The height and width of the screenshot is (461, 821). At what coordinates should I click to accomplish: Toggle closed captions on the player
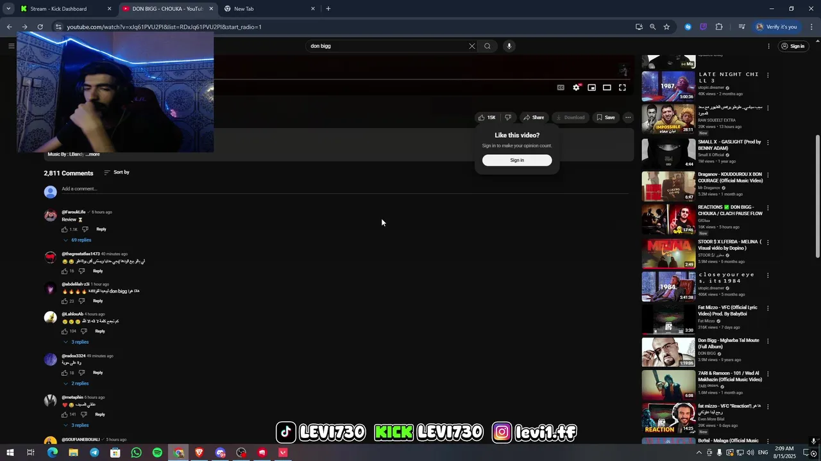561,88
